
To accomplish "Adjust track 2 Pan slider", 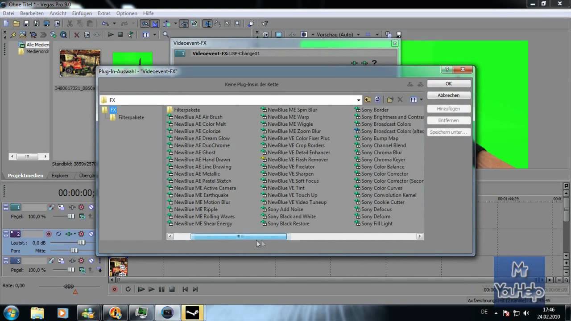I will (74, 251).
